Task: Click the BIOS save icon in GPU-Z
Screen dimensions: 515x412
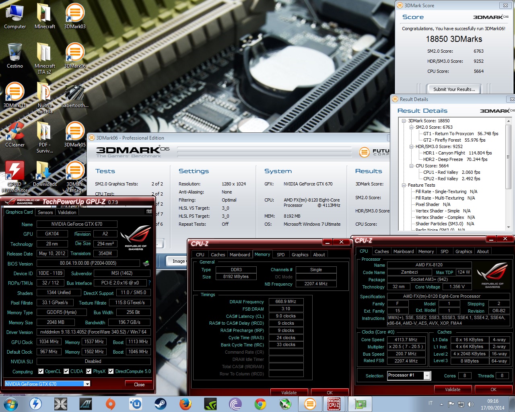Action: pos(146,264)
